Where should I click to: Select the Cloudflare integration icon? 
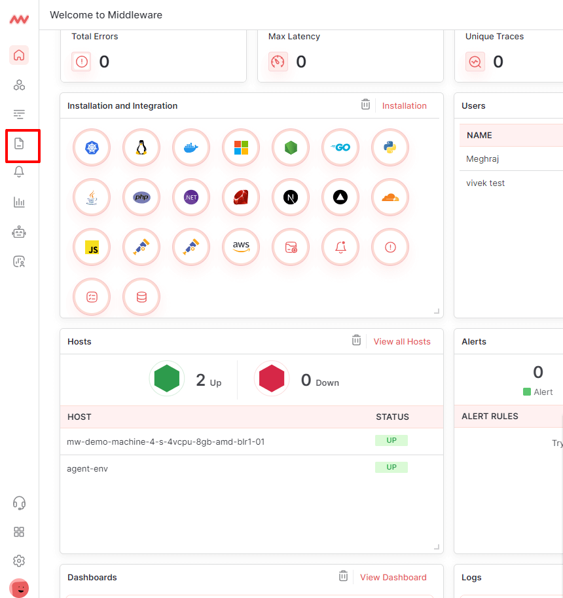point(390,197)
